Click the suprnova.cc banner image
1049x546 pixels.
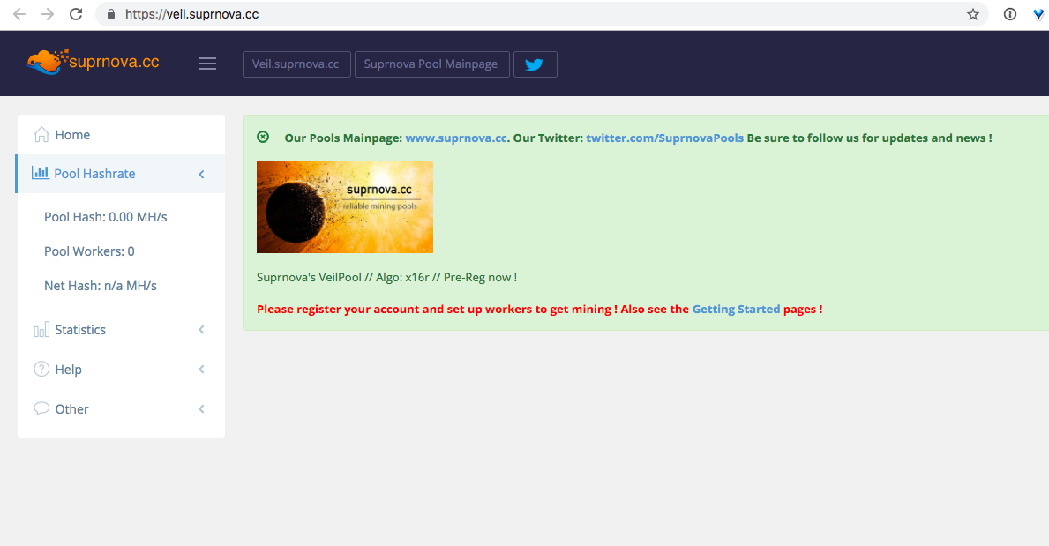click(345, 206)
